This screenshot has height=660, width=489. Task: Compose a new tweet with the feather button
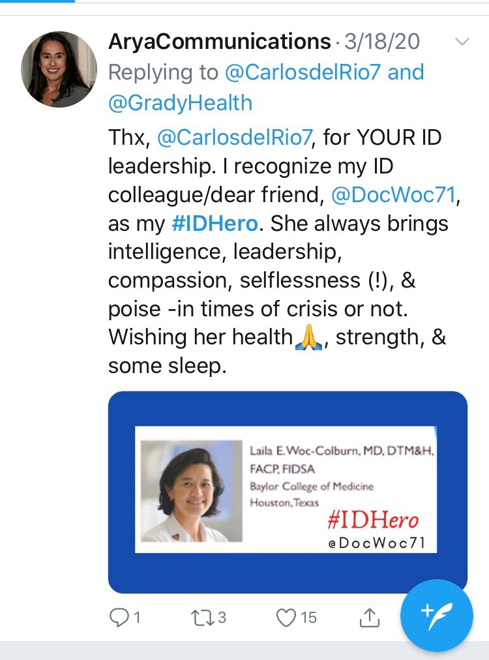click(x=436, y=616)
